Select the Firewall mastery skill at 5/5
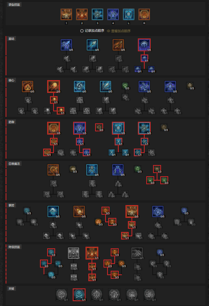The image size is (209, 306). (x=132, y=211)
